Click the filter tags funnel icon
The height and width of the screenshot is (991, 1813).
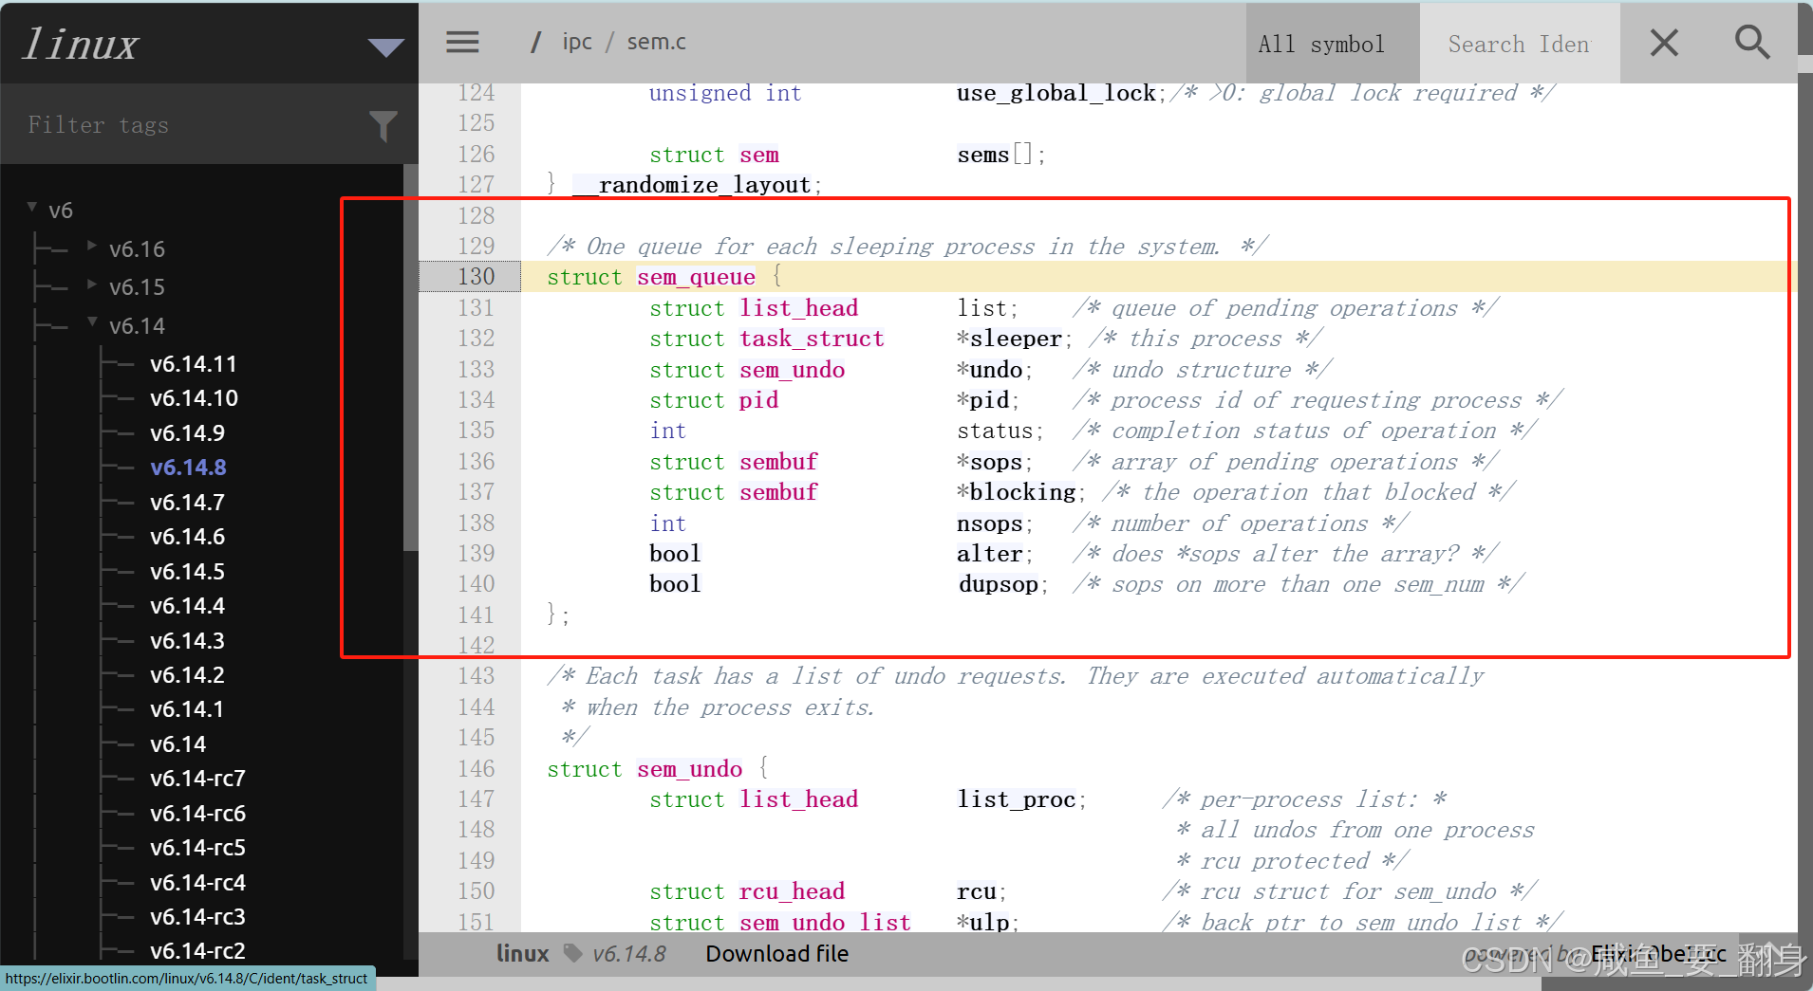click(x=383, y=125)
